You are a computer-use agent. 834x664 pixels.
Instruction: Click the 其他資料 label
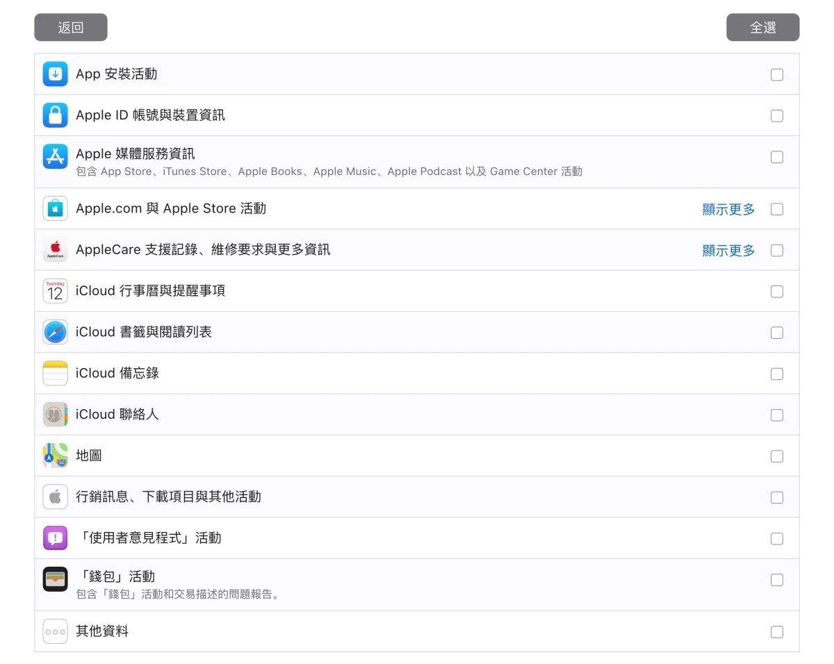click(x=102, y=631)
